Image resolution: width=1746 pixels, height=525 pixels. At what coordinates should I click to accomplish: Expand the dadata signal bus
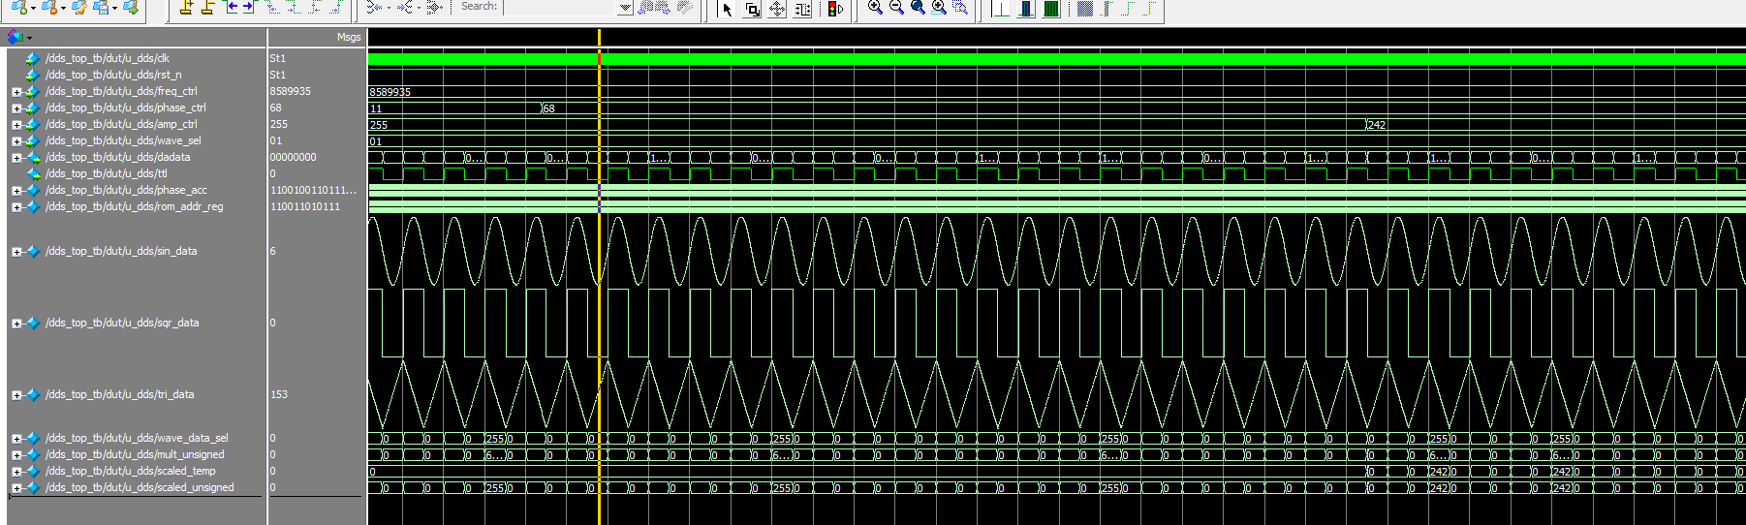tap(16, 158)
